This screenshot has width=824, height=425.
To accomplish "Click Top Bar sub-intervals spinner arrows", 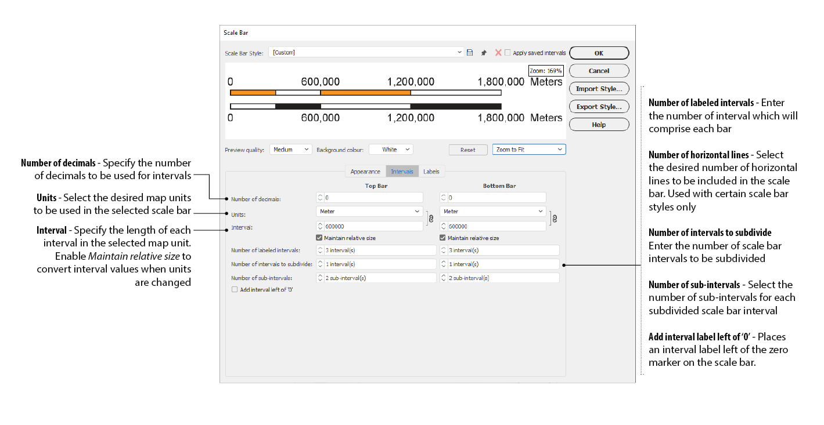I will pos(320,278).
